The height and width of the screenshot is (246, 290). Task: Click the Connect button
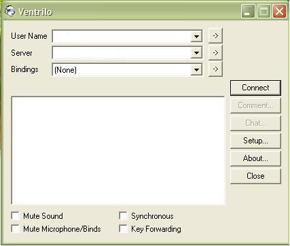[x=255, y=88]
